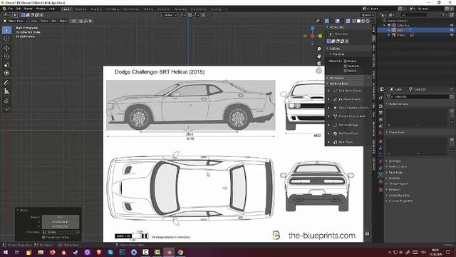Open the Texture properties tab icon
This screenshot has height=257, width=456.
[380, 190]
